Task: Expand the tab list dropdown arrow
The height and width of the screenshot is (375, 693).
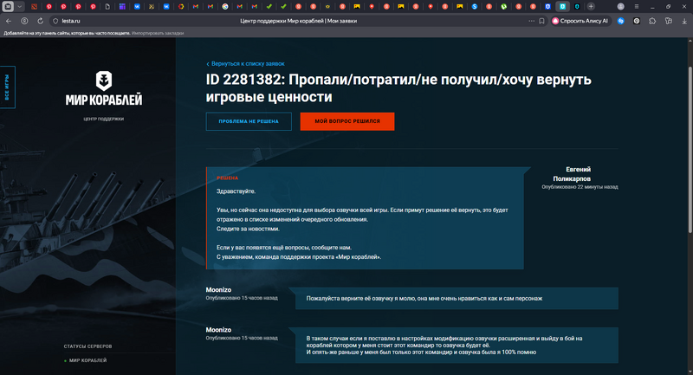Action: click(x=19, y=6)
